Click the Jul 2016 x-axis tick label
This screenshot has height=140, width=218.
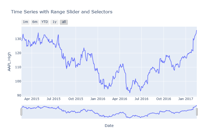[141, 99]
